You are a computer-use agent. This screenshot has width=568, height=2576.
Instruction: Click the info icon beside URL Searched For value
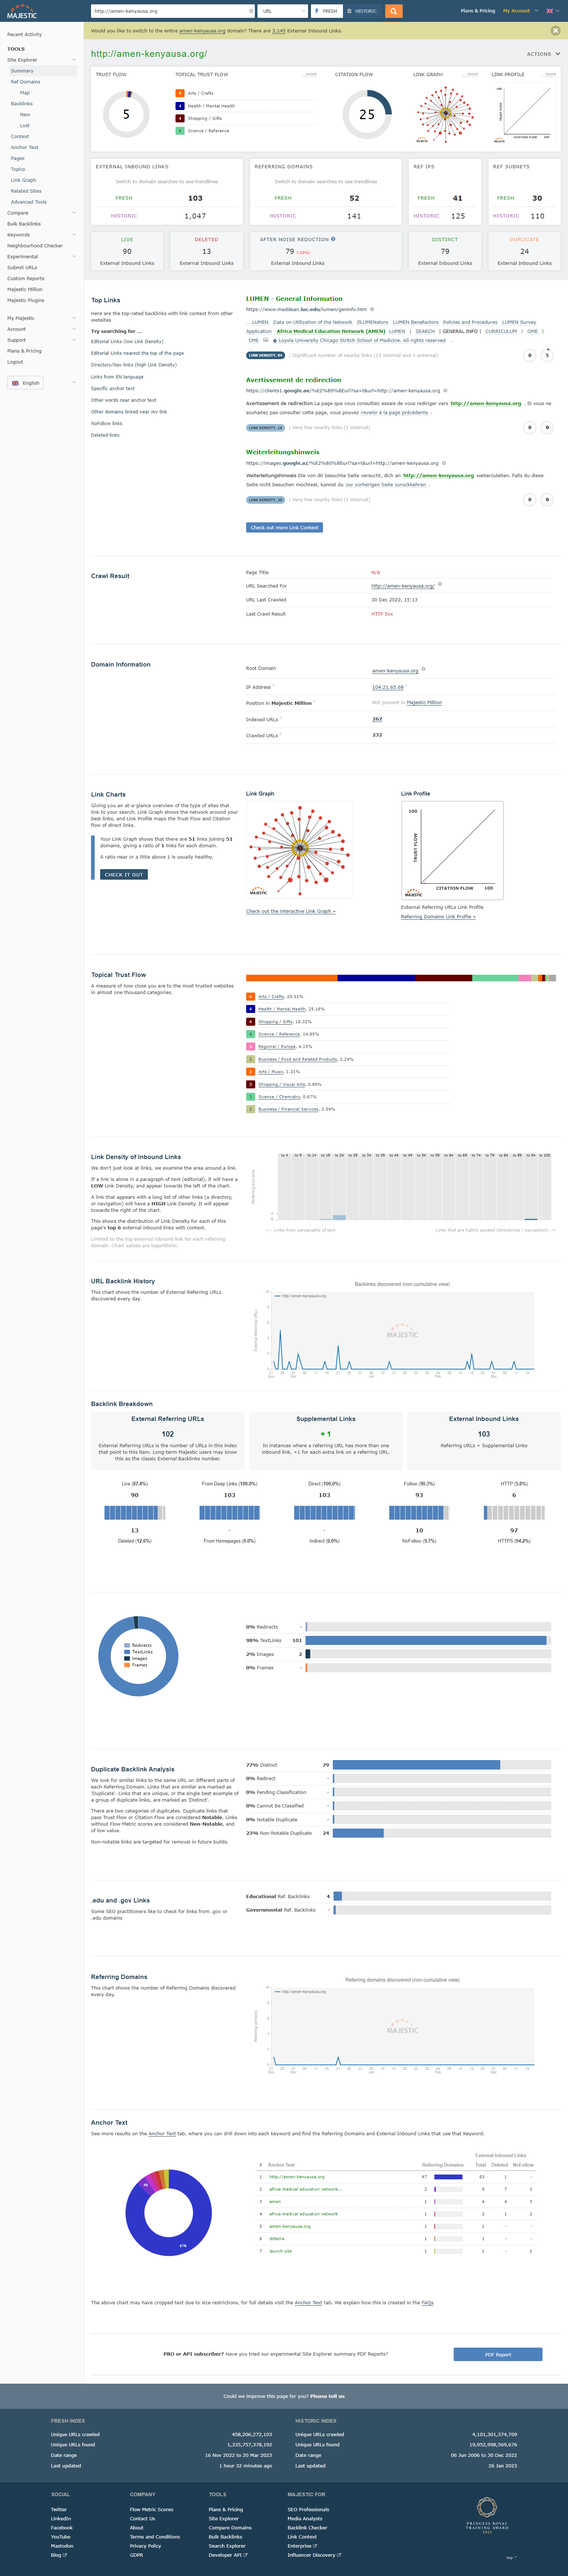[x=440, y=584]
